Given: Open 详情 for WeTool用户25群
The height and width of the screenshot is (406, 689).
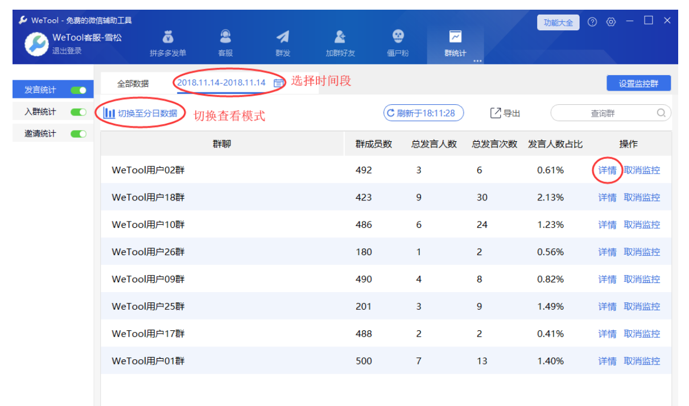Looking at the screenshot, I should [x=608, y=306].
